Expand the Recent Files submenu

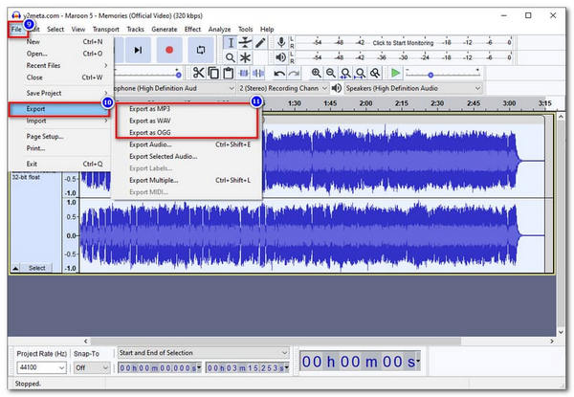pos(59,65)
